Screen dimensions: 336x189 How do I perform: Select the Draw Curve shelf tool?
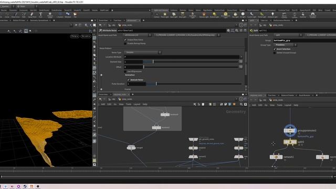click(15, 15)
